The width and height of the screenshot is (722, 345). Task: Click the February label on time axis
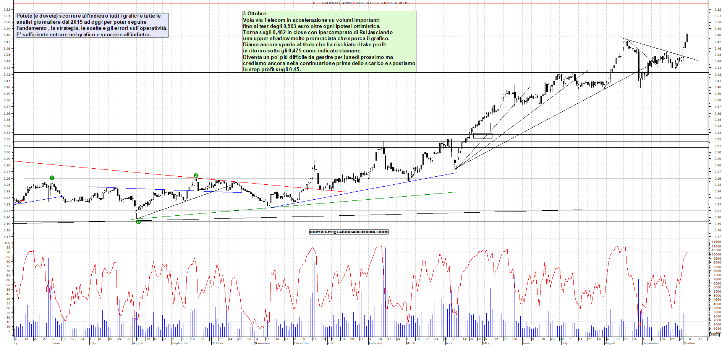point(375,343)
